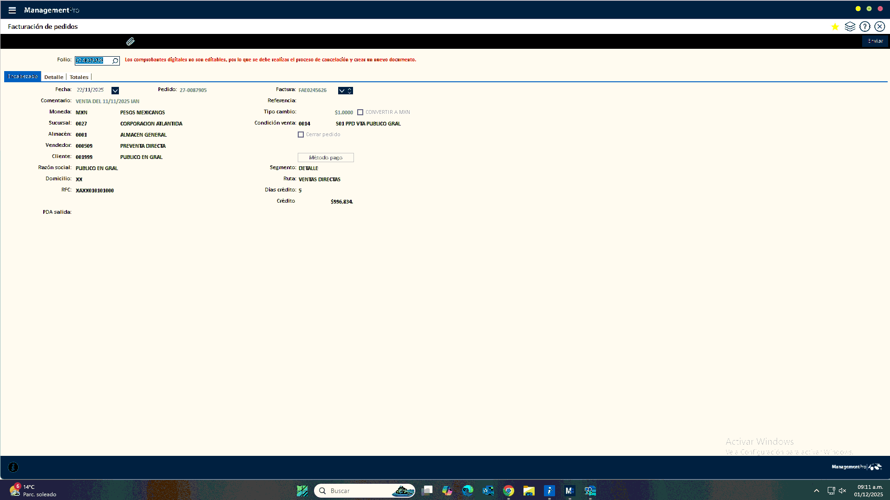Click the yellow favorites star icon
Viewport: 890px width, 500px height.
[x=835, y=27]
